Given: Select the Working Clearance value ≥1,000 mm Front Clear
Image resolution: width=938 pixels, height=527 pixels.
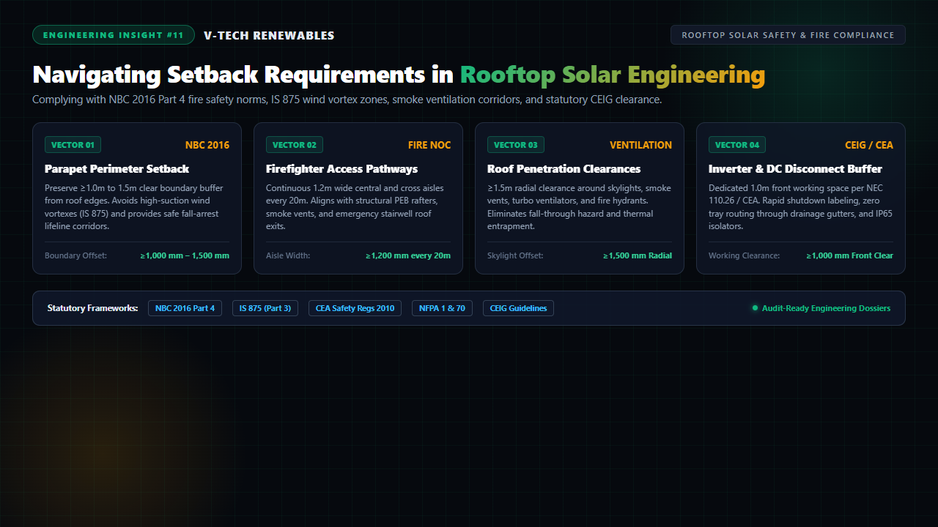Looking at the screenshot, I should pyautogui.click(x=850, y=256).
